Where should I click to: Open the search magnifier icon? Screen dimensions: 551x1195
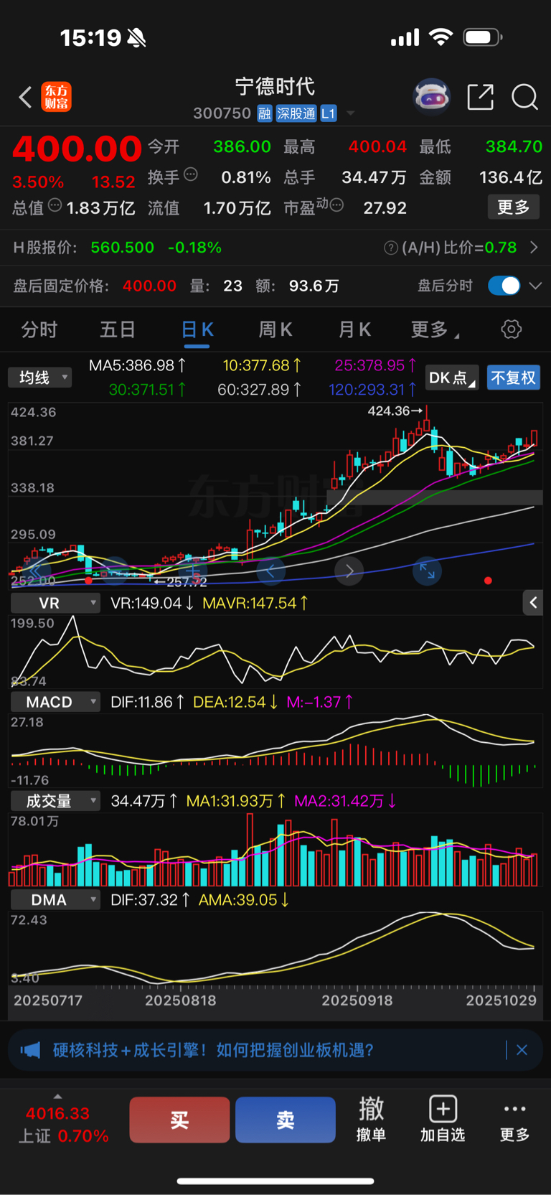pyautogui.click(x=524, y=97)
